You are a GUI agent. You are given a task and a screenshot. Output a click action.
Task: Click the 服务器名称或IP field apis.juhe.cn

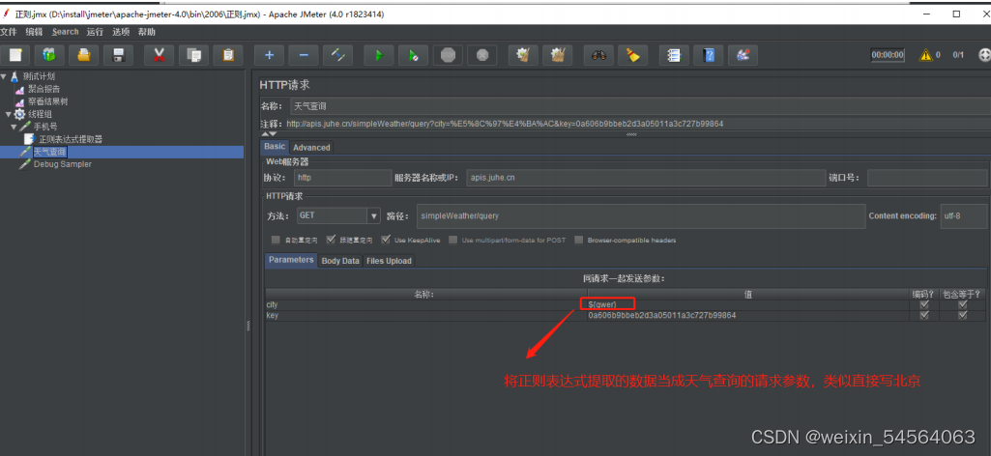coord(646,178)
